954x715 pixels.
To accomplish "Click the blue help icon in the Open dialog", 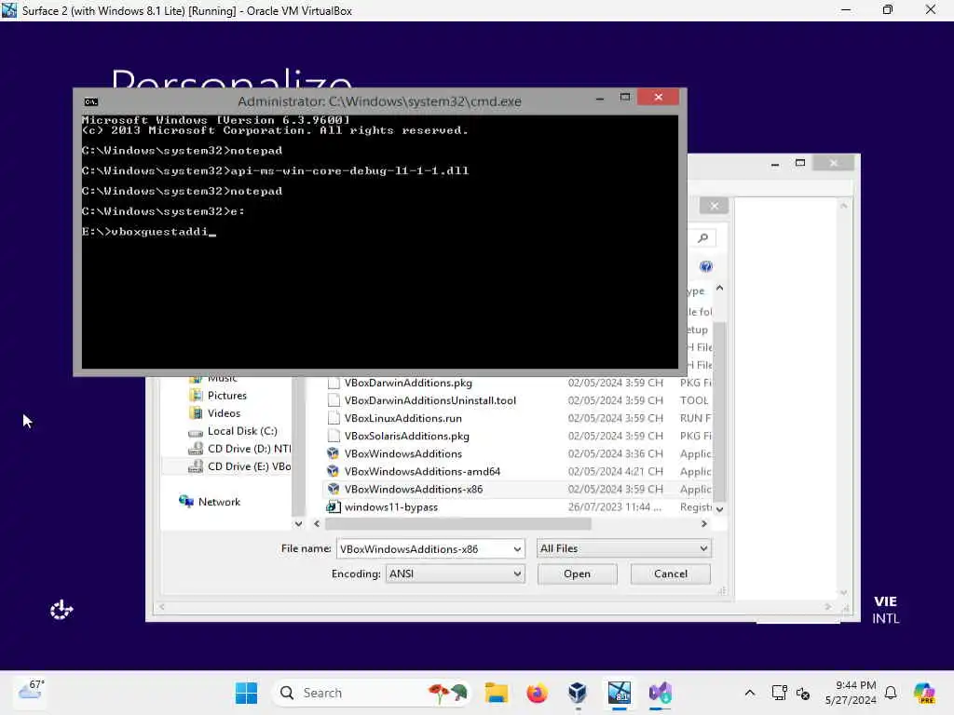I will click(706, 266).
